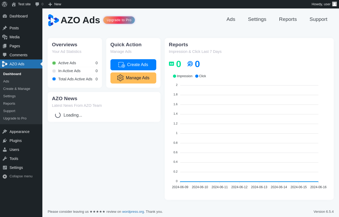
Task: Toggle Impression series in chart legend
Action: point(183,76)
